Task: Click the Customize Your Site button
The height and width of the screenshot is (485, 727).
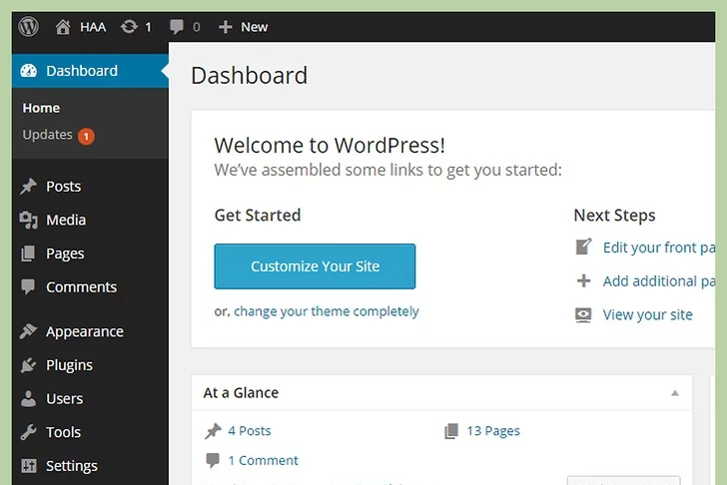Action: click(x=315, y=266)
